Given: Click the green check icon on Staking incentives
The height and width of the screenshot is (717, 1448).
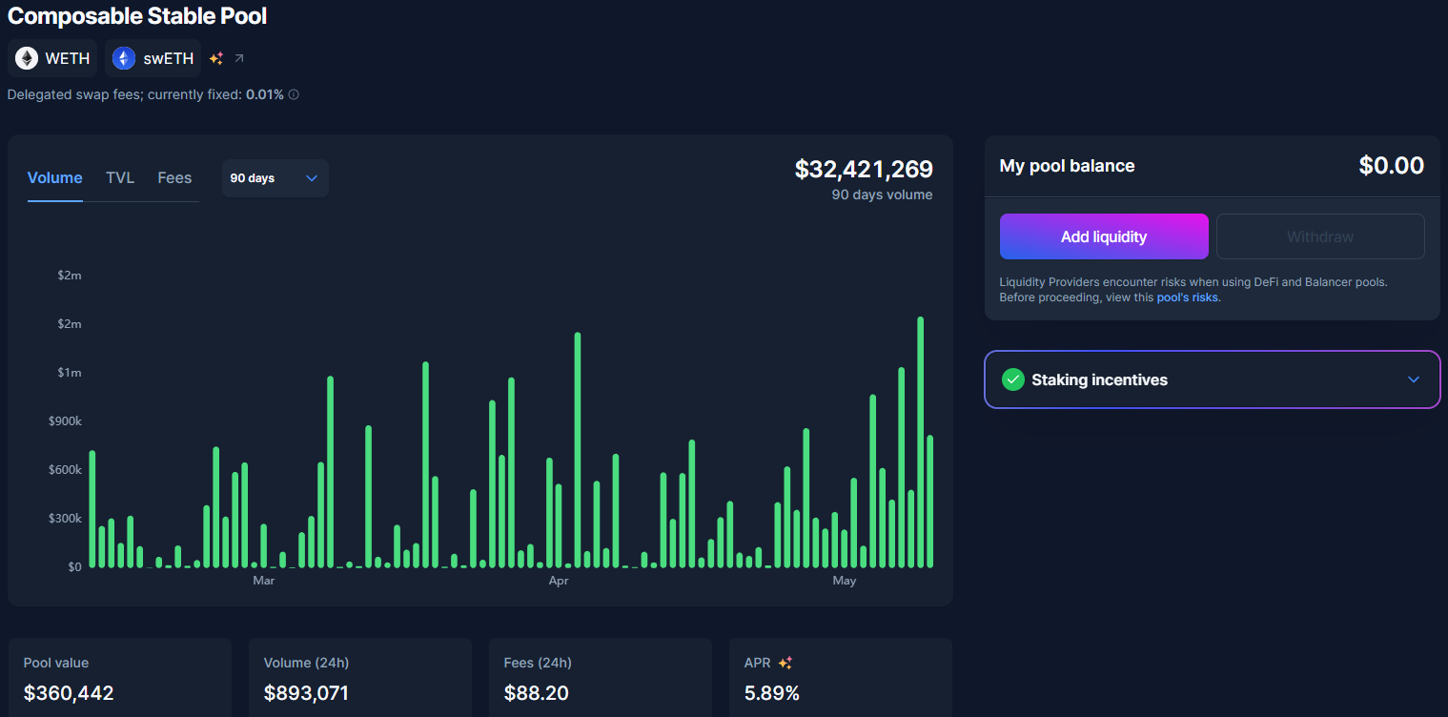Looking at the screenshot, I should tap(1013, 379).
